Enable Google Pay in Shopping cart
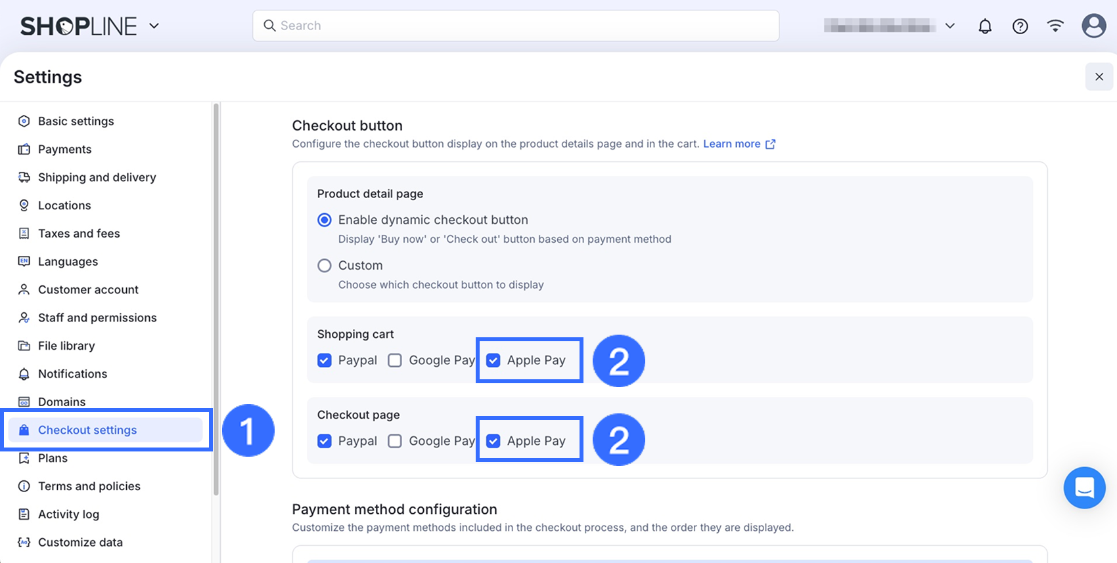The image size is (1117, 563). [x=395, y=360]
